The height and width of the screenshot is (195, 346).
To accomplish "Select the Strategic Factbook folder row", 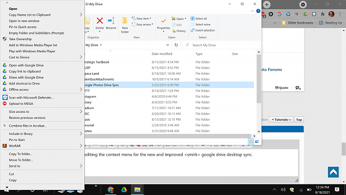I will [x=169, y=62].
